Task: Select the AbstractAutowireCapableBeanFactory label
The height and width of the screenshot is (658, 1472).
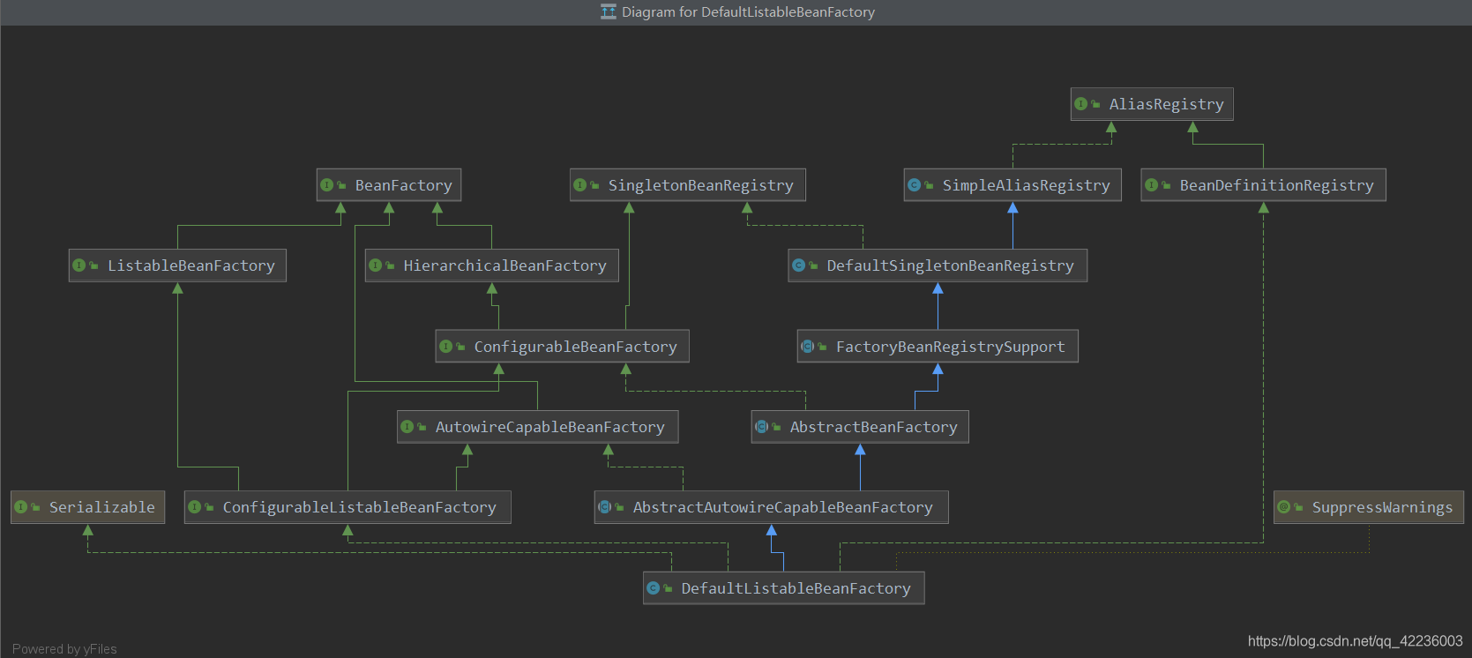Action: click(782, 507)
